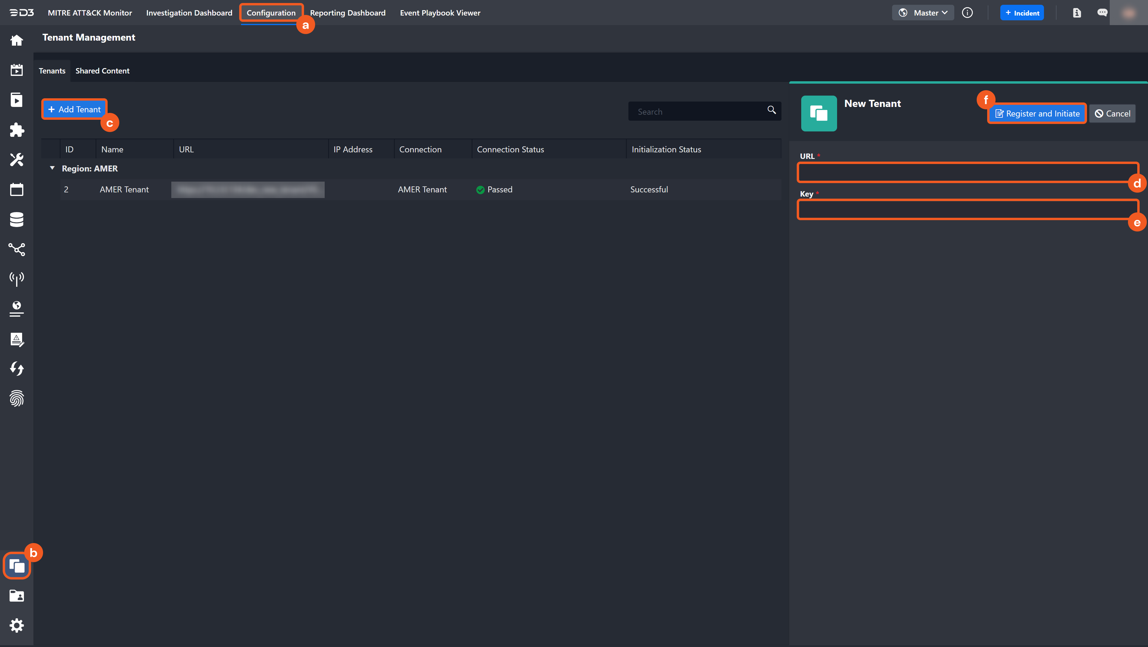The height and width of the screenshot is (647, 1148).
Task: Open the Tenant Management sidebar icon
Action: pos(16,565)
